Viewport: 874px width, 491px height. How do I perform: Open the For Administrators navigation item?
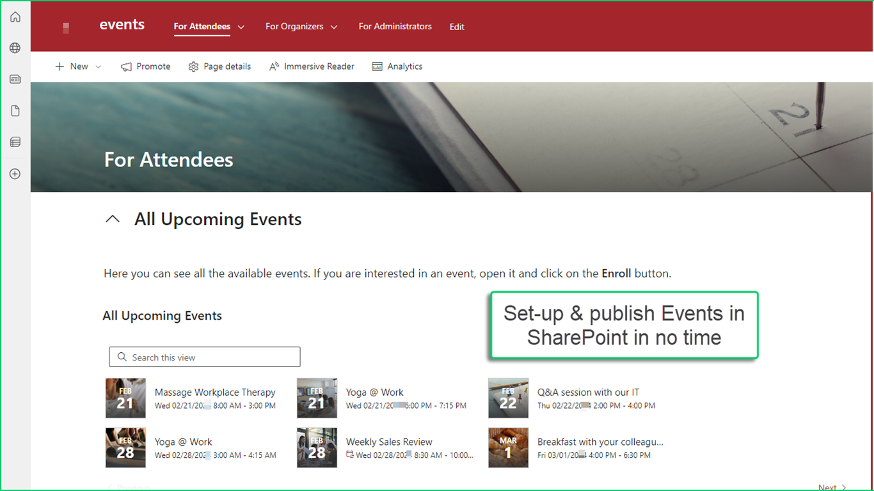pyautogui.click(x=395, y=26)
